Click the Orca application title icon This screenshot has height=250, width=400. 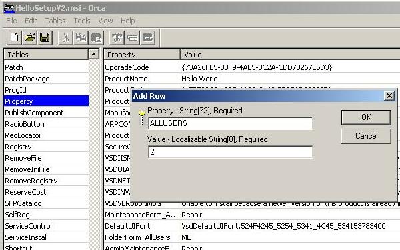coord(9,8)
